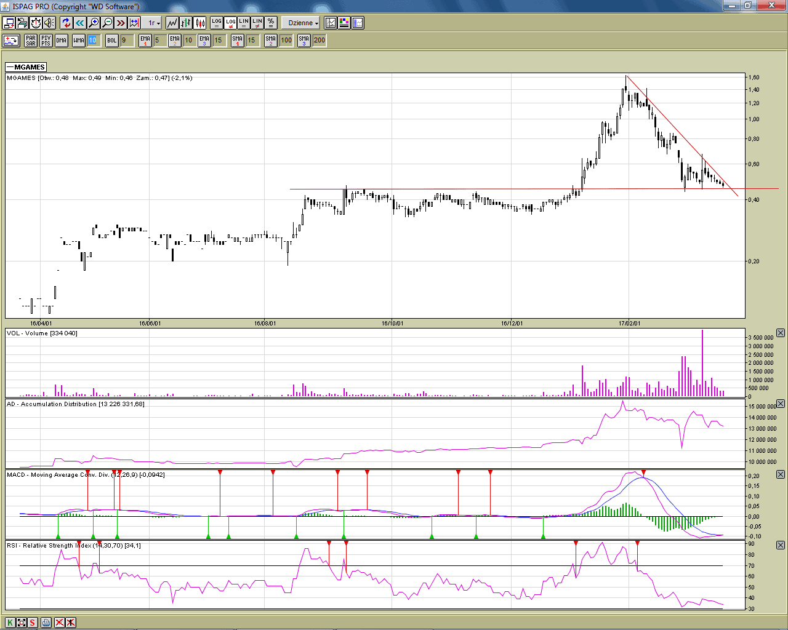Click the stopwatch timer icon
Image resolution: width=788 pixels, height=630 pixels.
coord(36,23)
